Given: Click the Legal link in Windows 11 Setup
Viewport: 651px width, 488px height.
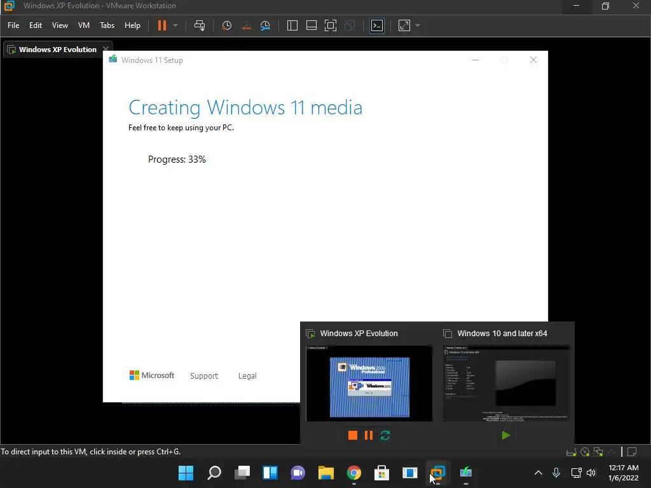Looking at the screenshot, I should (247, 376).
